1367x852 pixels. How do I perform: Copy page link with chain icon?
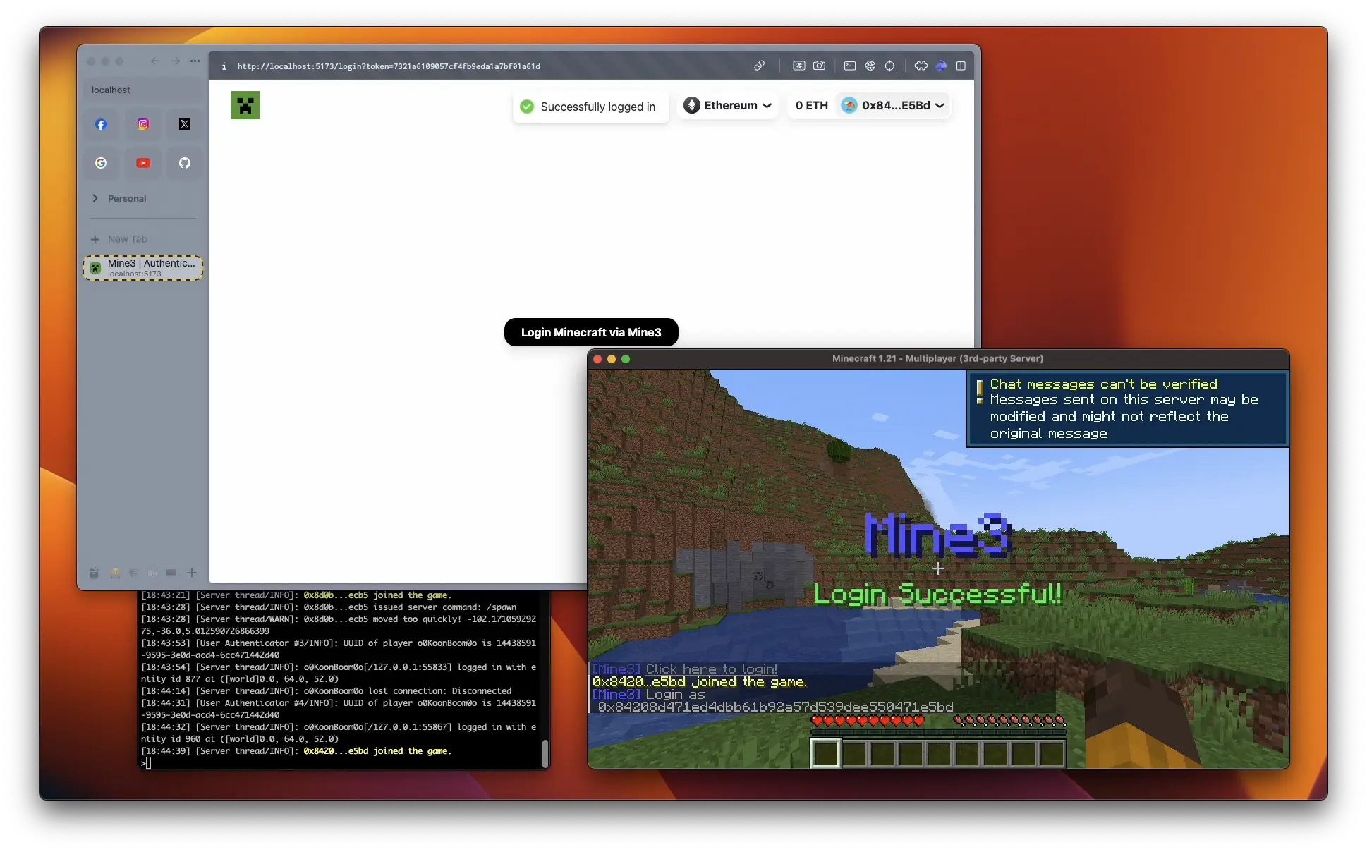click(759, 66)
